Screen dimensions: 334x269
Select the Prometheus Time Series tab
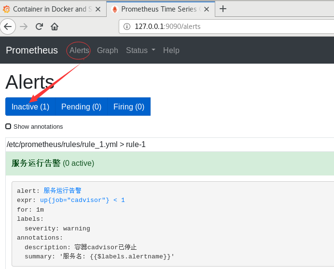(x=161, y=9)
